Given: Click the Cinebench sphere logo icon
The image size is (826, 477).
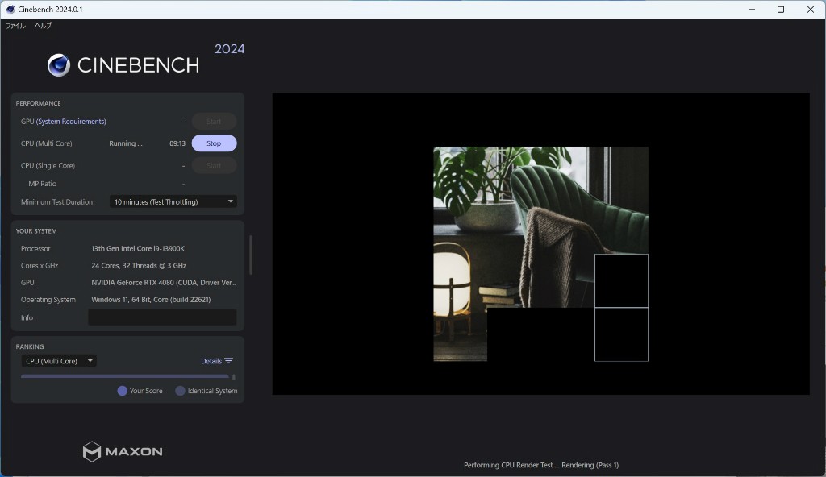Looking at the screenshot, I should coord(59,65).
